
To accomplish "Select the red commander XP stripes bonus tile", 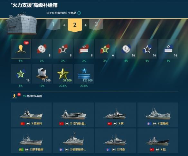I will [84, 49].
